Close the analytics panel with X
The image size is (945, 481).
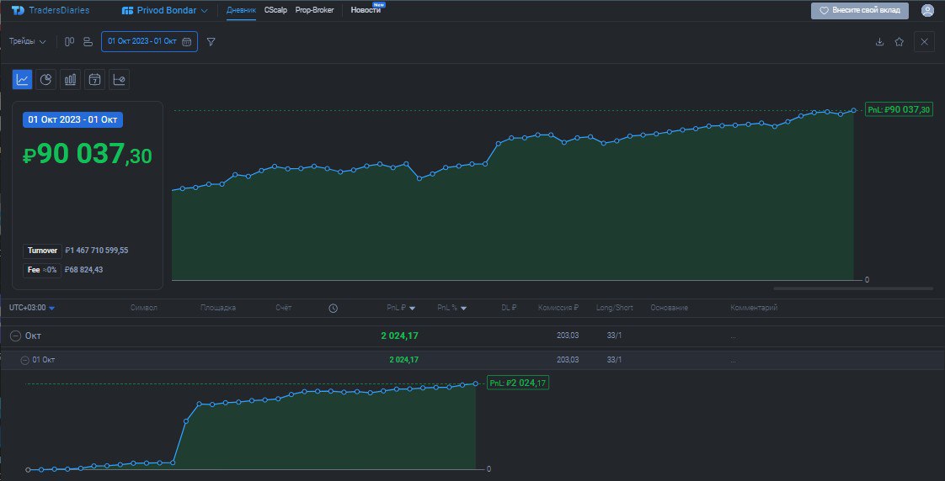[x=925, y=41]
